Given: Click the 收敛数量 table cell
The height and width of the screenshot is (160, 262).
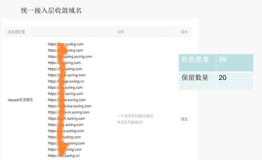Looking at the screenshot, I should tap(197, 63).
